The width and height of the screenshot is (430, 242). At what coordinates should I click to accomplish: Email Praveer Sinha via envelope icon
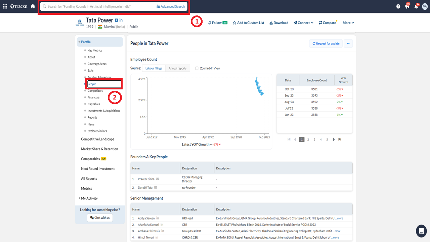(x=158, y=179)
